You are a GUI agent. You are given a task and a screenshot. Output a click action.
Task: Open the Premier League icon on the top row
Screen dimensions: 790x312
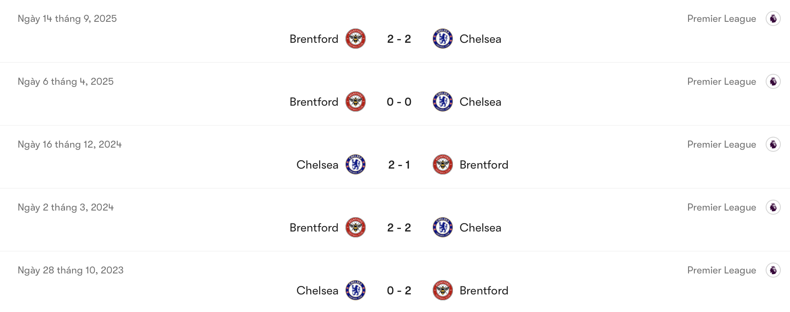coord(774,18)
